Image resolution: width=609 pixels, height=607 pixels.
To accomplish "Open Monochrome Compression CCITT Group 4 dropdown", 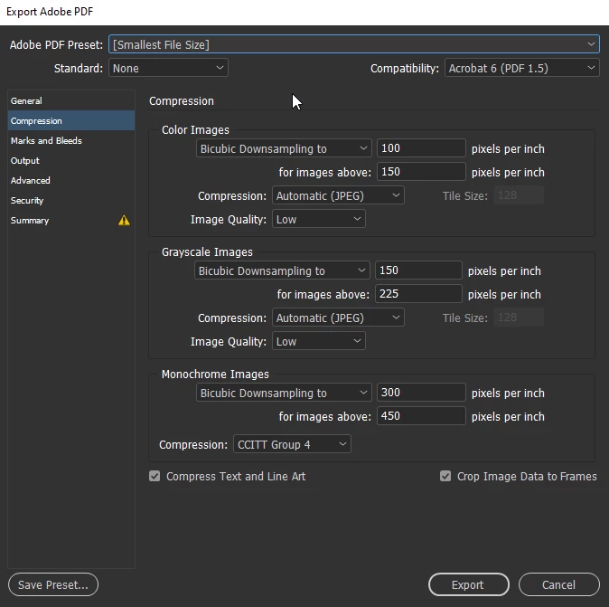I will tap(292, 444).
